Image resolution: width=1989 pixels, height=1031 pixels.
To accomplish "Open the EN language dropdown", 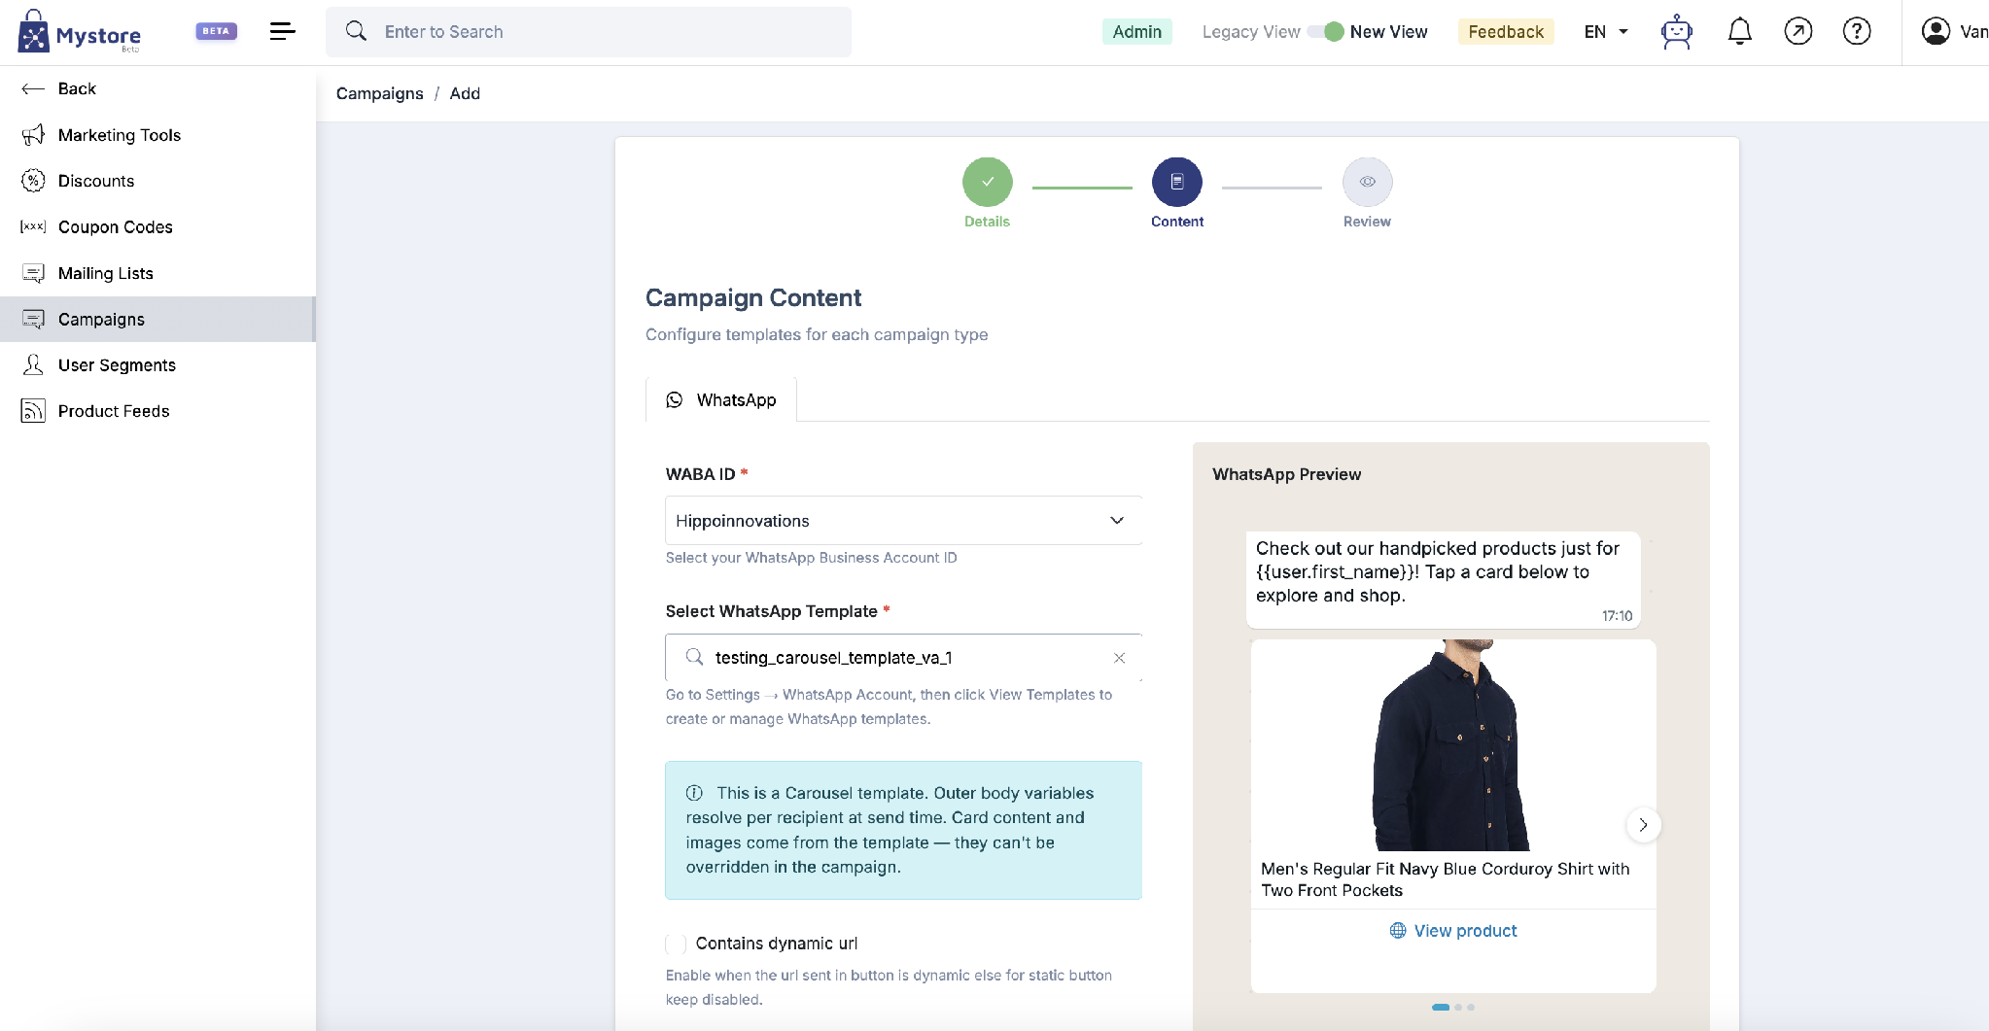I will pos(1606,32).
